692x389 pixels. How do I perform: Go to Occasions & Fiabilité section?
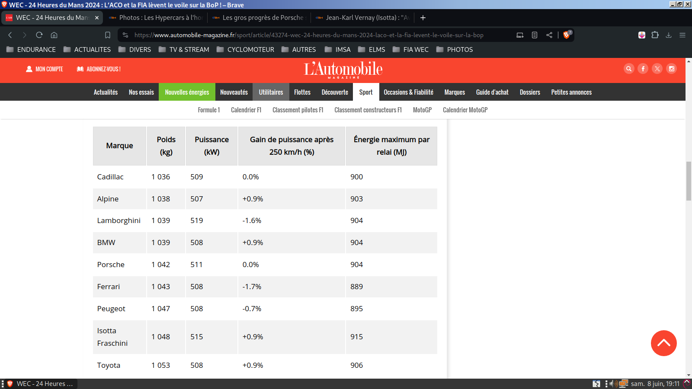[408, 92]
